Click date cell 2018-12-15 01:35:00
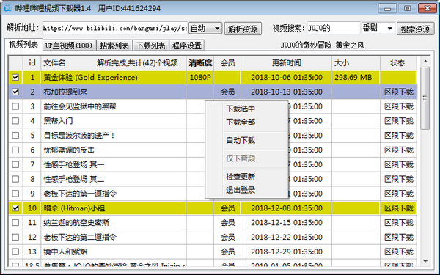 pyautogui.click(x=287, y=223)
